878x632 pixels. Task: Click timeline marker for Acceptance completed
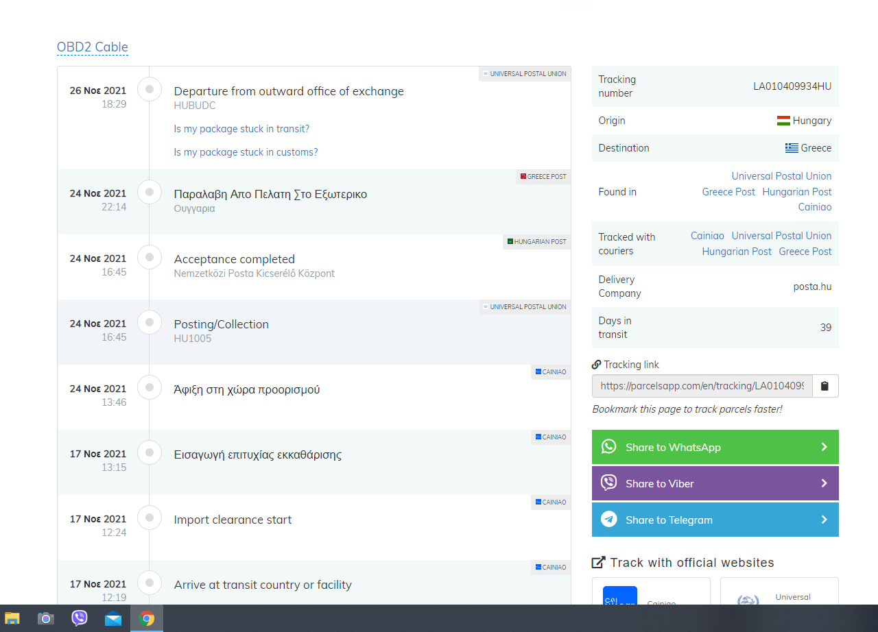[150, 257]
